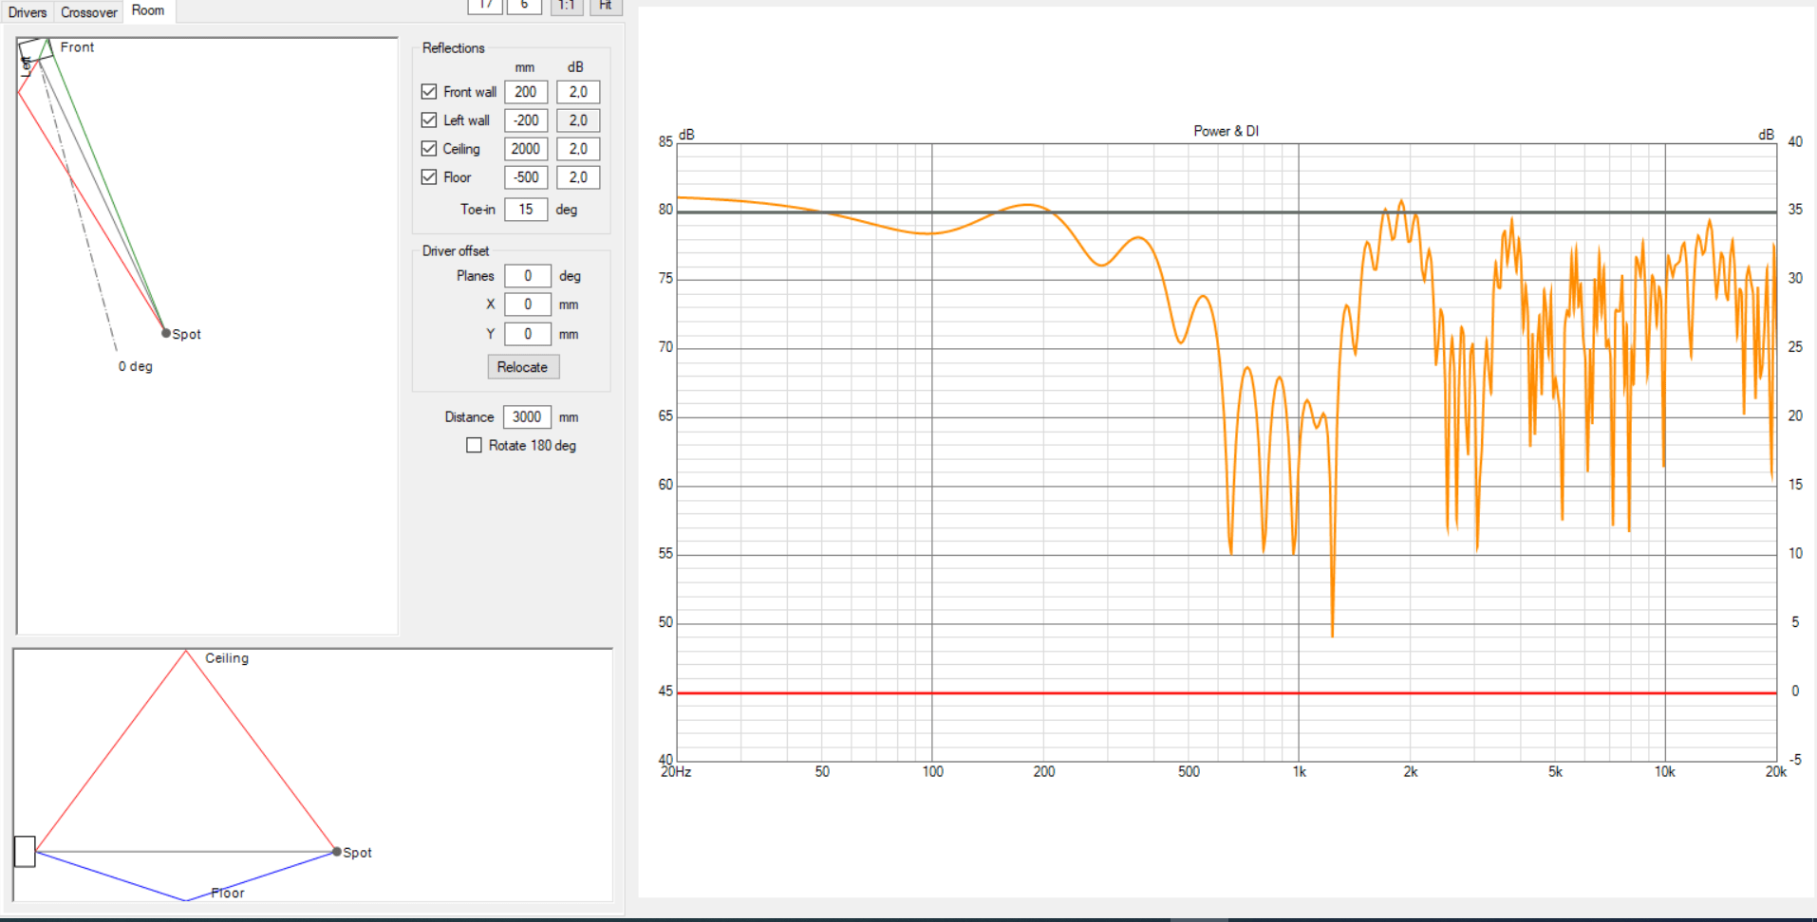The width and height of the screenshot is (1817, 922).
Task: Click the driver offset X field
Action: click(x=528, y=304)
